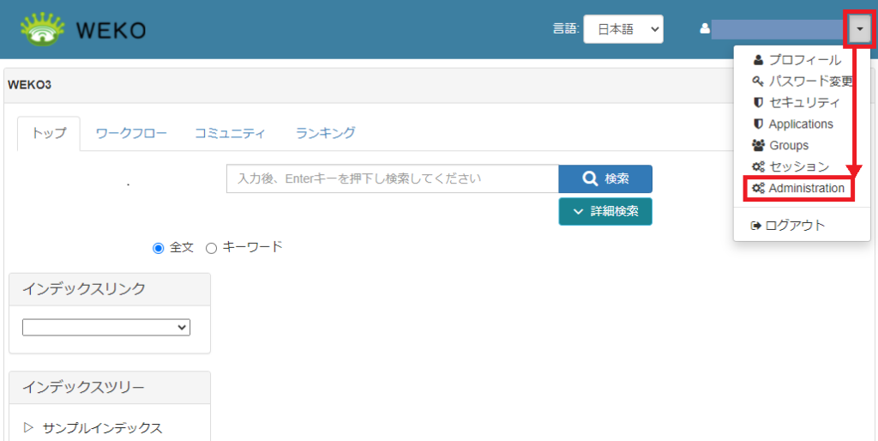The width and height of the screenshot is (878, 441).
Task: Open the 言語 language dropdown
Action: 622,28
